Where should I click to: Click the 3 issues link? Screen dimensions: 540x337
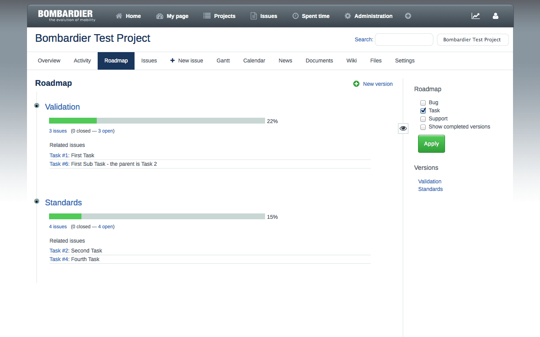point(58,131)
